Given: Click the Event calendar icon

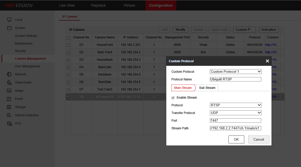Looking at the screenshot, I should (x=9, y=99).
